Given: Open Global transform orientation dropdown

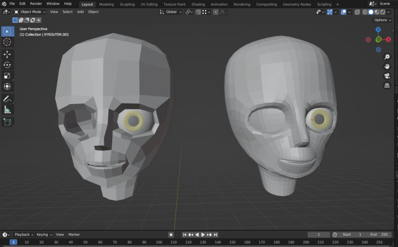Looking at the screenshot, I should point(170,12).
